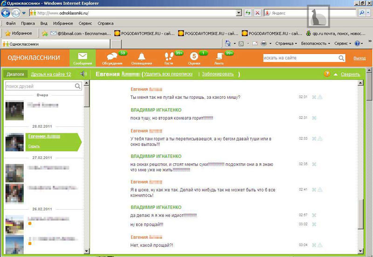Open the Вид menu
The width and height of the screenshot is (373, 257).
tap(44, 23)
